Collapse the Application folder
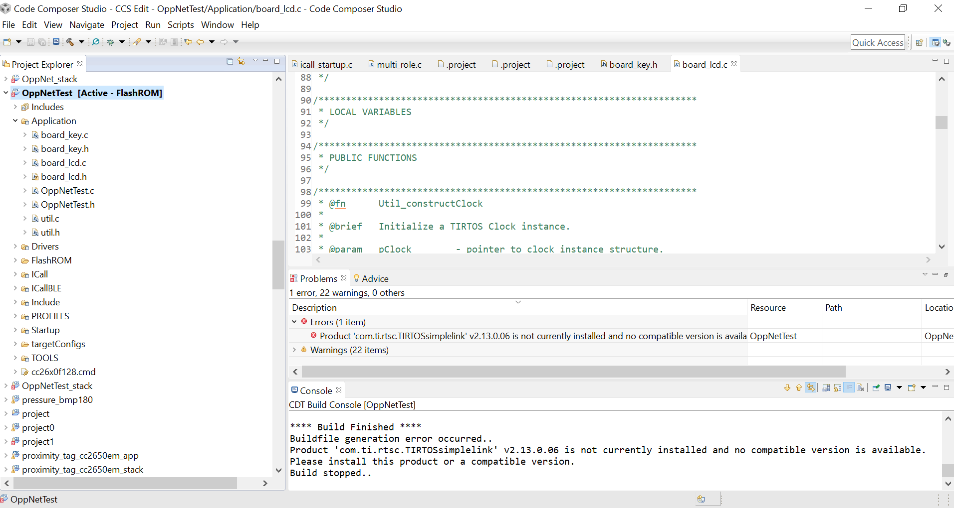The width and height of the screenshot is (954, 508). pyautogui.click(x=15, y=121)
